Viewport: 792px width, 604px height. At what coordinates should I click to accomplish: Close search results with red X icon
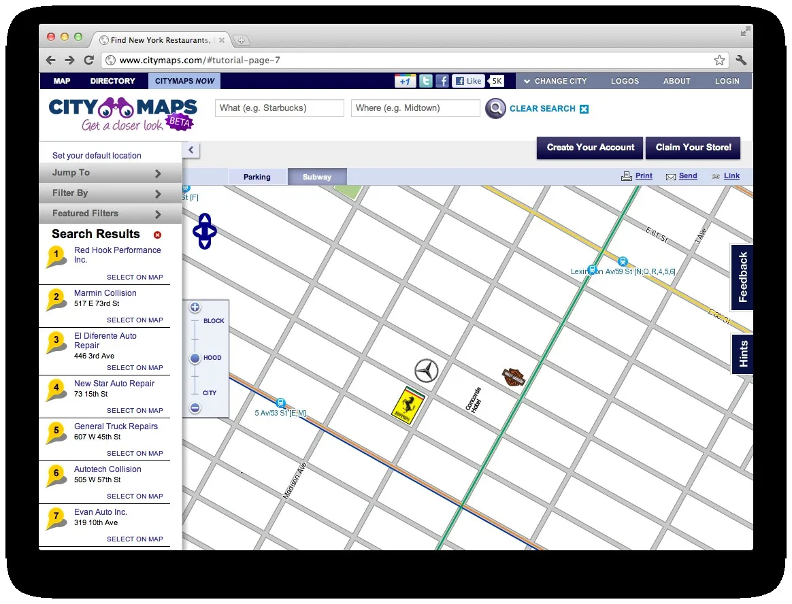pyautogui.click(x=158, y=235)
